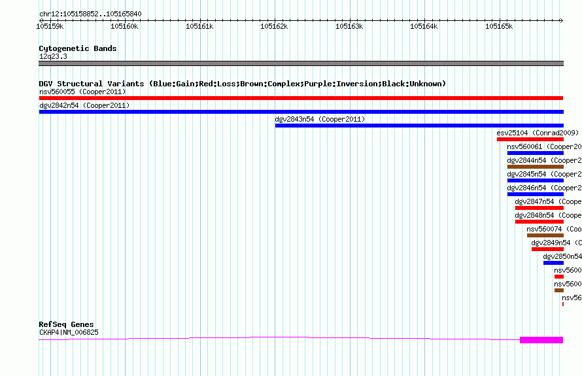Select the blue nsv560061 variant bar
This screenshot has width=582, height=376.
click(x=535, y=153)
